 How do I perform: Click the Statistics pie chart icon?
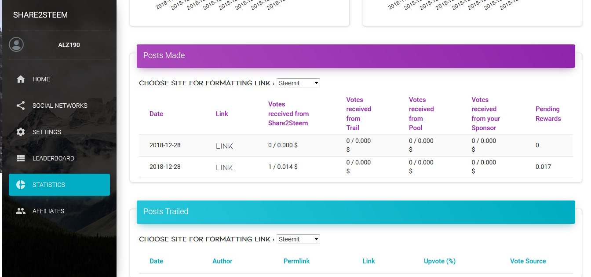tap(21, 185)
